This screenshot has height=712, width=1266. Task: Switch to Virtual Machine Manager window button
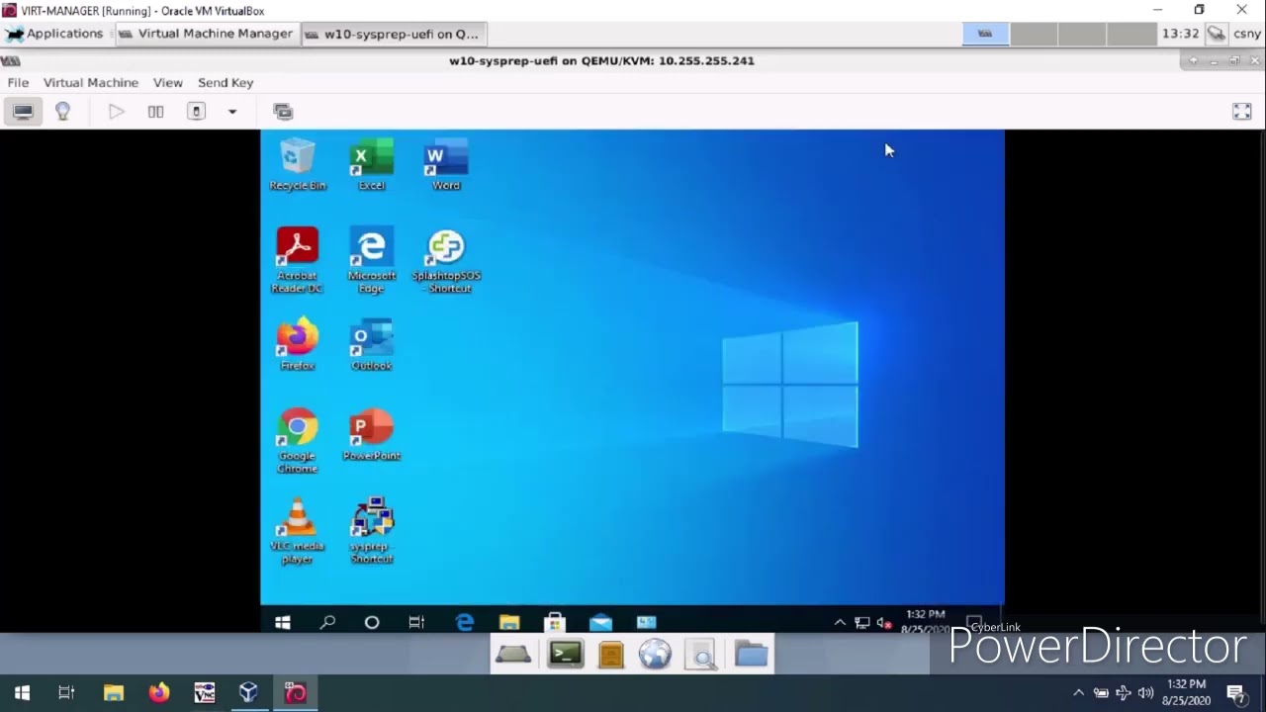[206, 34]
